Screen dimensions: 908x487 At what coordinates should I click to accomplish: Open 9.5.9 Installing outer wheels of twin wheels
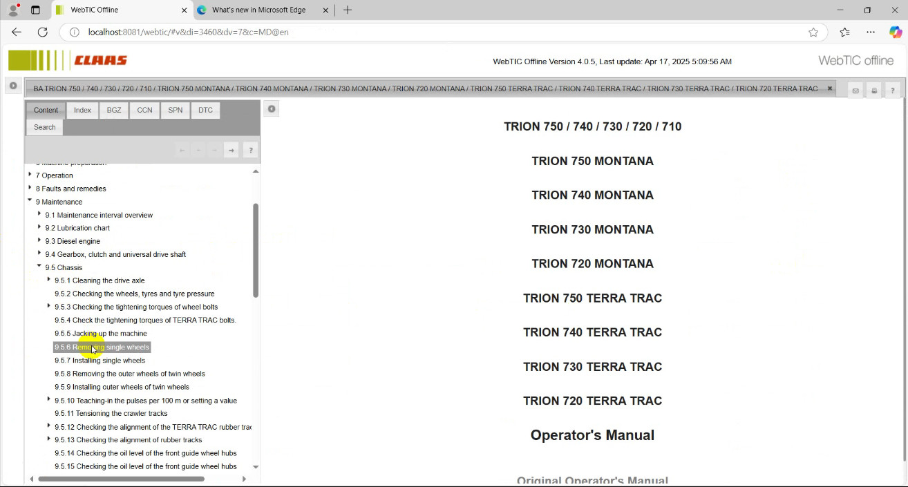(122, 387)
